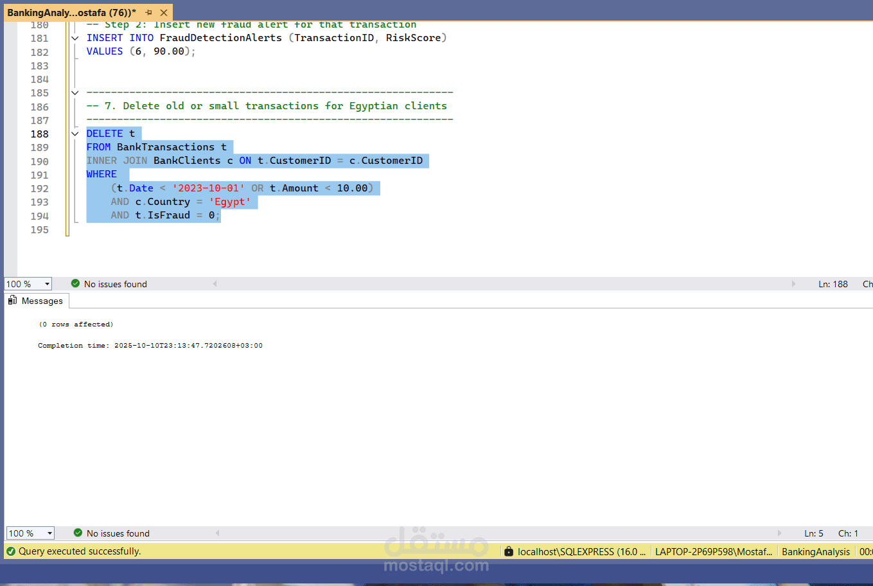Click line number 187
Image resolution: width=873 pixels, height=586 pixels.
tap(40, 120)
